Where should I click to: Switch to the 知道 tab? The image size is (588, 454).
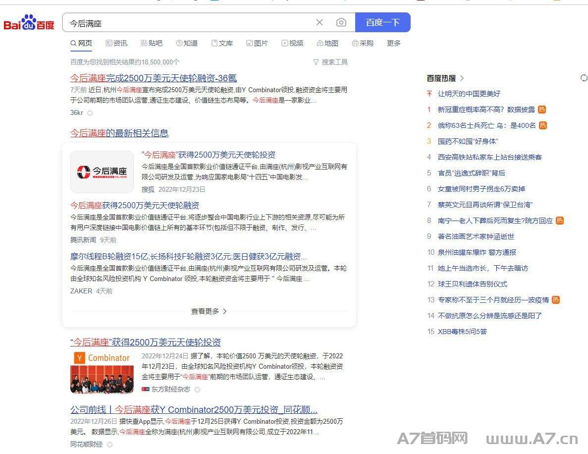coord(187,44)
